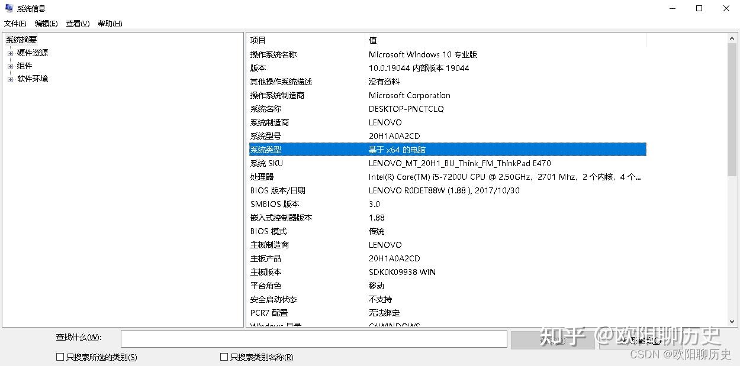Expand the 软件环境 tree node
The width and height of the screenshot is (740, 366).
[11, 78]
